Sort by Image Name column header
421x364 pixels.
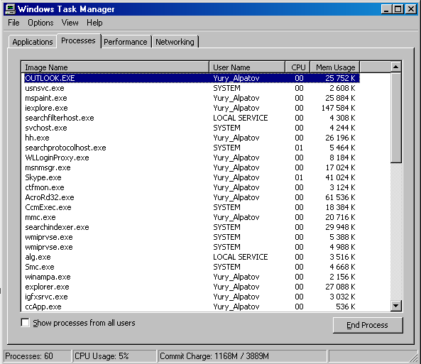(115, 67)
